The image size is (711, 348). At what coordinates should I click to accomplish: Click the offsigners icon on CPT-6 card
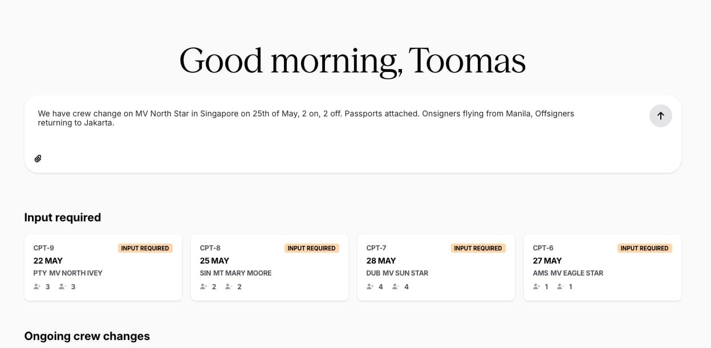[x=561, y=286]
